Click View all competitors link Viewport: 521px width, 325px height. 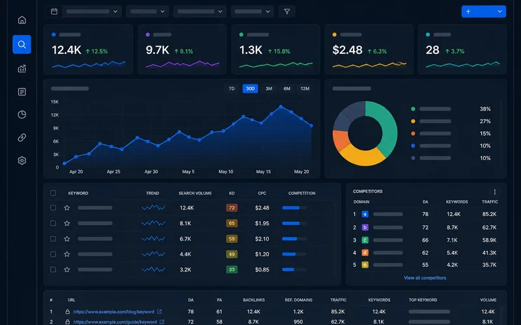tap(425, 278)
